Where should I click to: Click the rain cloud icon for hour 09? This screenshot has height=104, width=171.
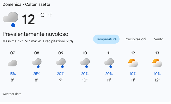click(x=61, y=63)
